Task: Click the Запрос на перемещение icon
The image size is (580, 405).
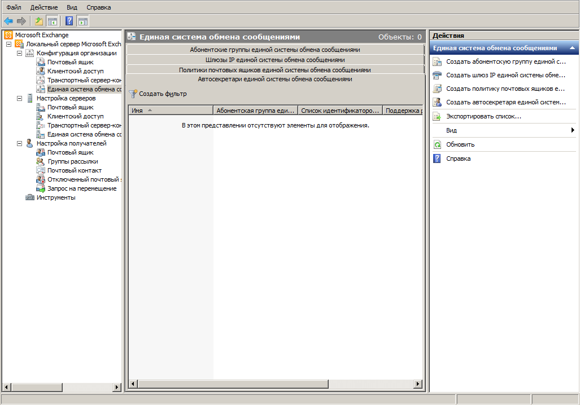Action: pyautogui.click(x=40, y=188)
